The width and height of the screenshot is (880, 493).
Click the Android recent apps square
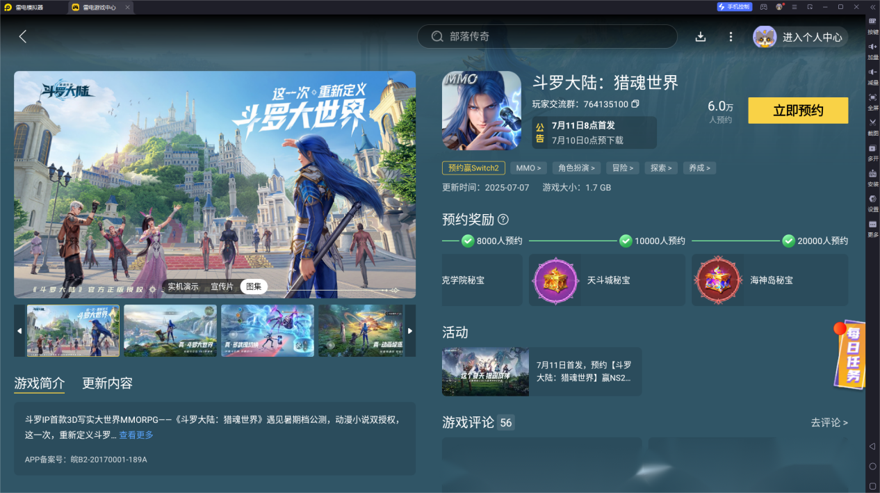[872, 485]
